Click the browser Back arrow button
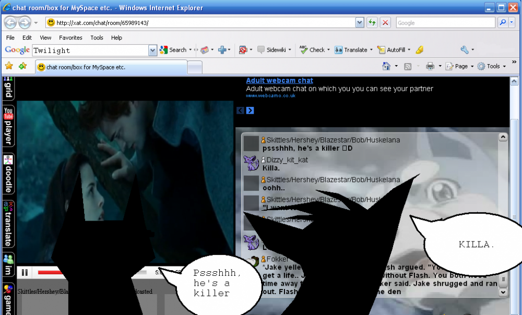 click(x=10, y=22)
